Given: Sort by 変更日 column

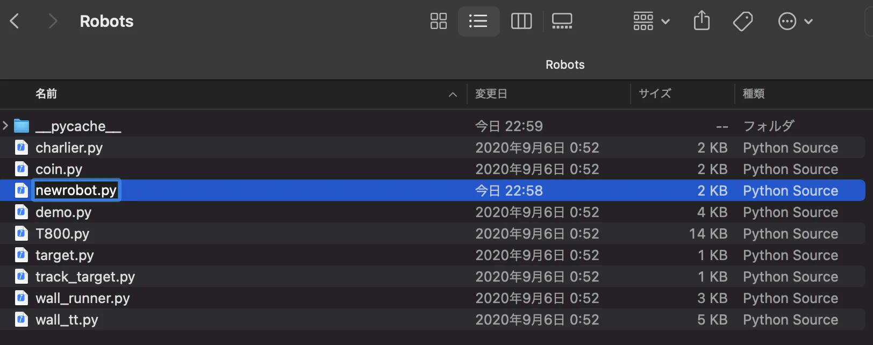Looking at the screenshot, I should coord(491,94).
